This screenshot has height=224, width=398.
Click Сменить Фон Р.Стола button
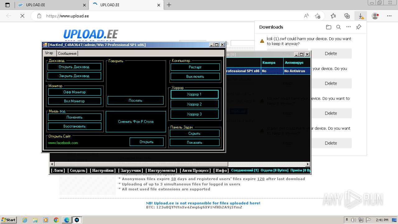(x=136, y=122)
